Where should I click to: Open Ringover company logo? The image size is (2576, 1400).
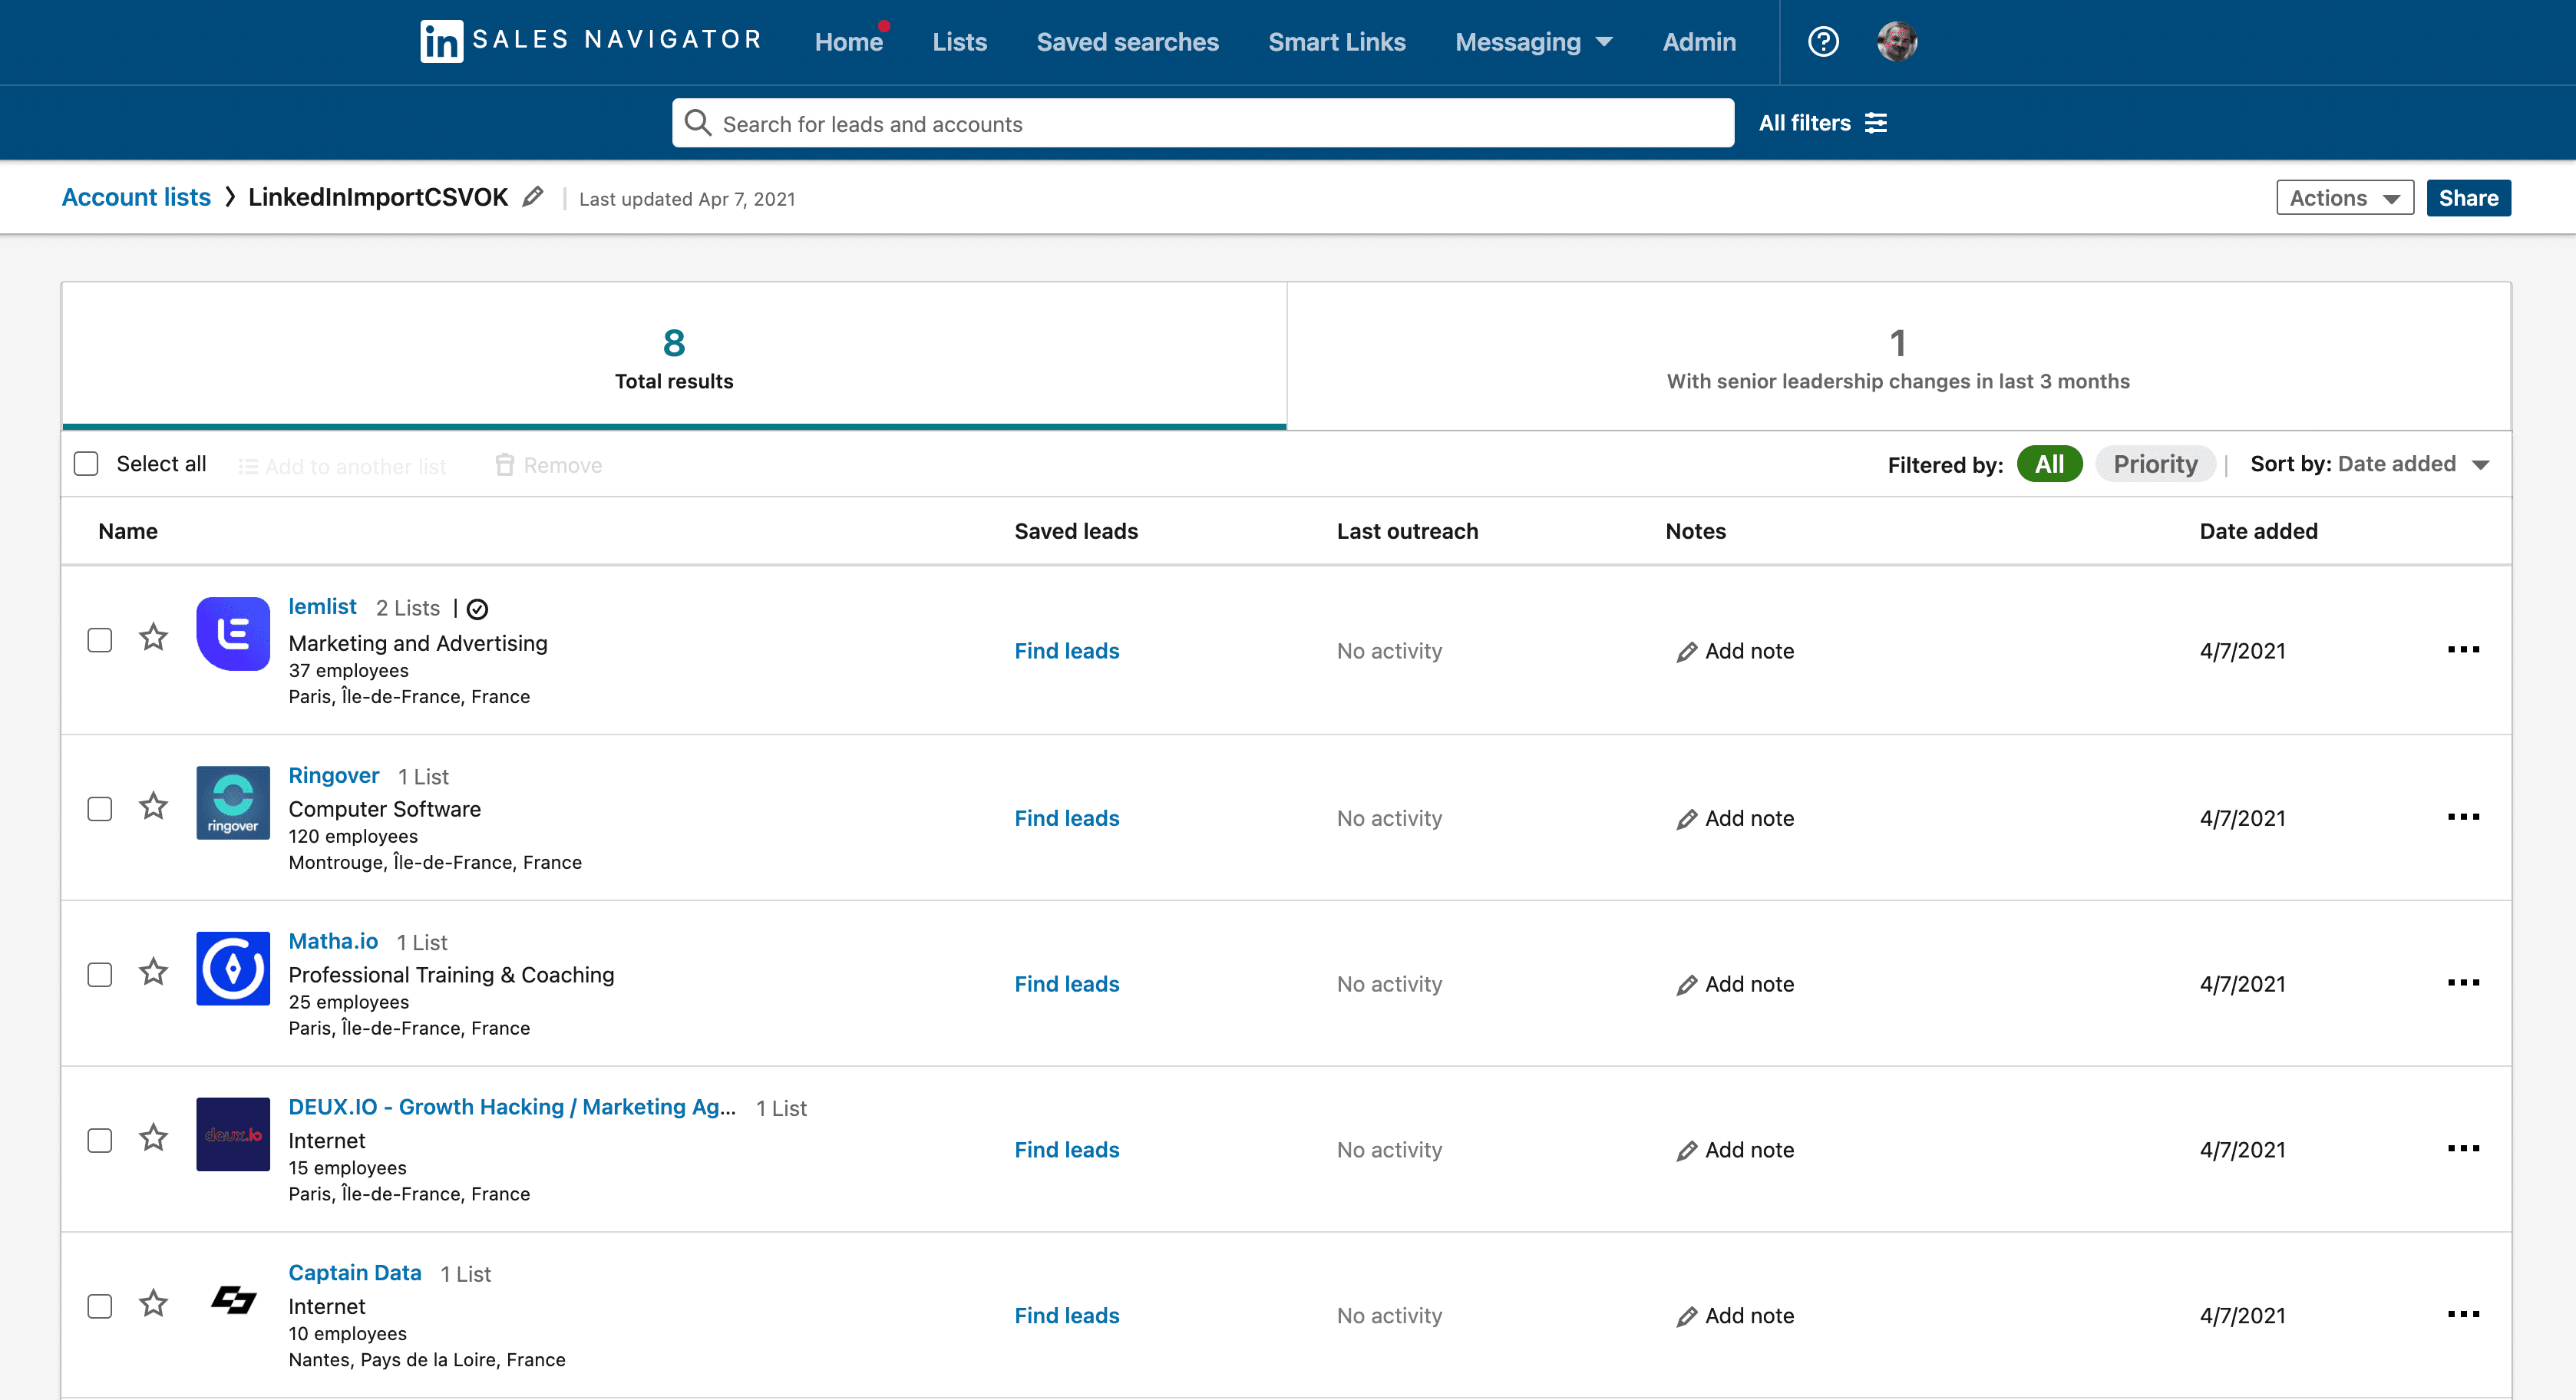click(233, 803)
